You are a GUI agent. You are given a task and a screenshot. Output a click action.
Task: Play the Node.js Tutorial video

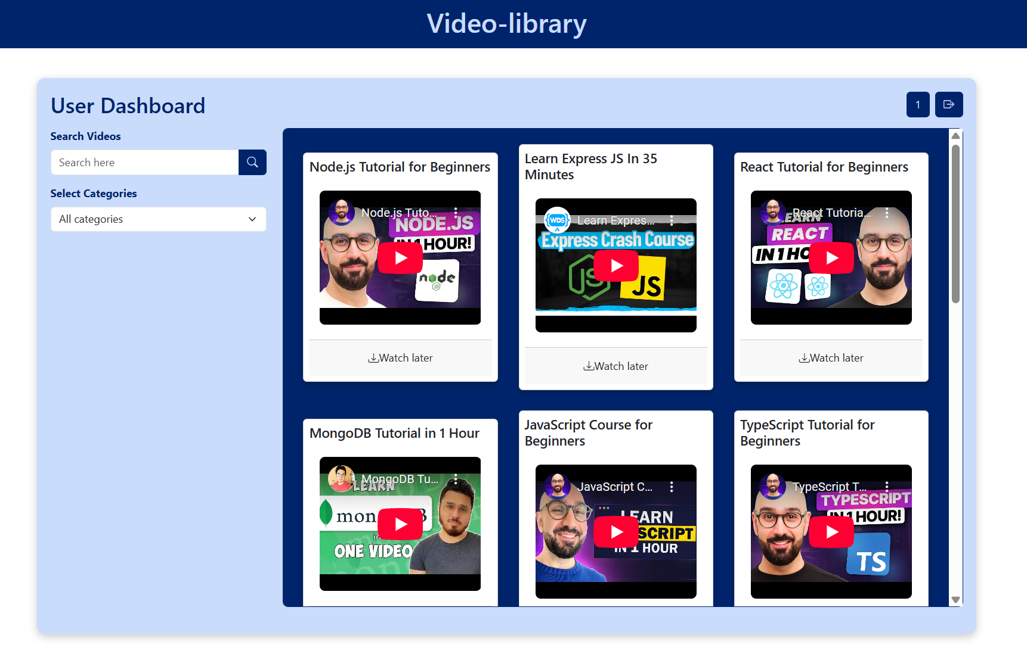[x=400, y=258]
